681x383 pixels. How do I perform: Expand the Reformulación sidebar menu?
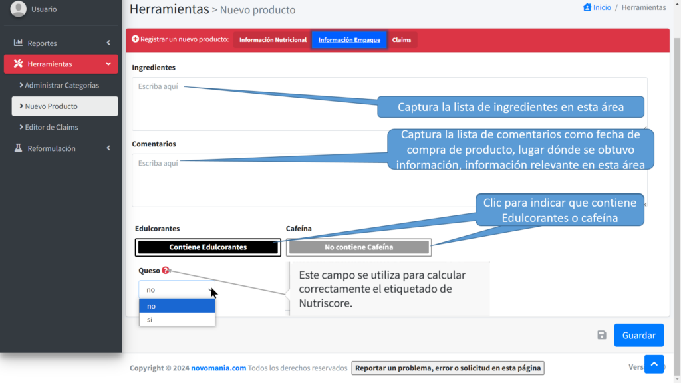point(61,148)
